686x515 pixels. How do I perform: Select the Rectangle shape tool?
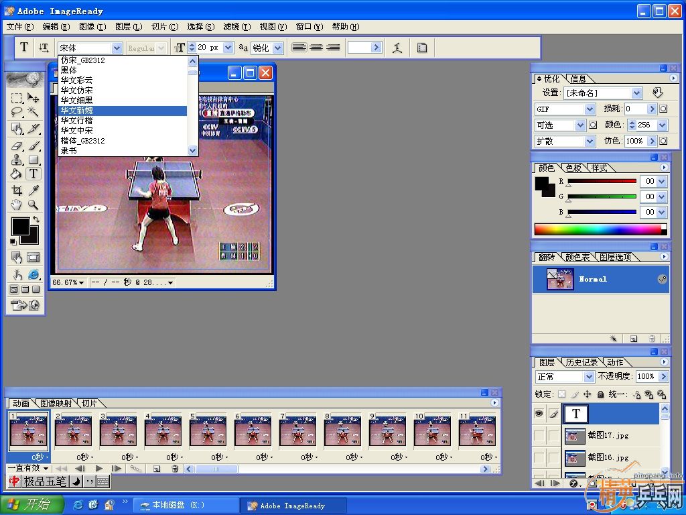(x=33, y=160)
